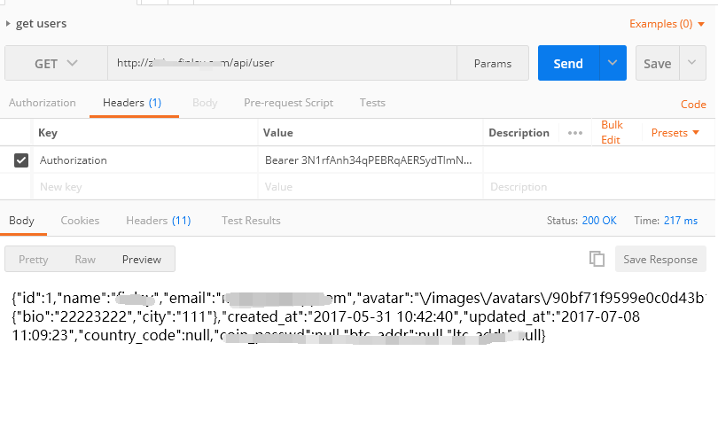Image resolution: width=718 pixels, height=421 pixels.
Task: Expand the Examples (0) dropdown
Action: click(667, 24)
